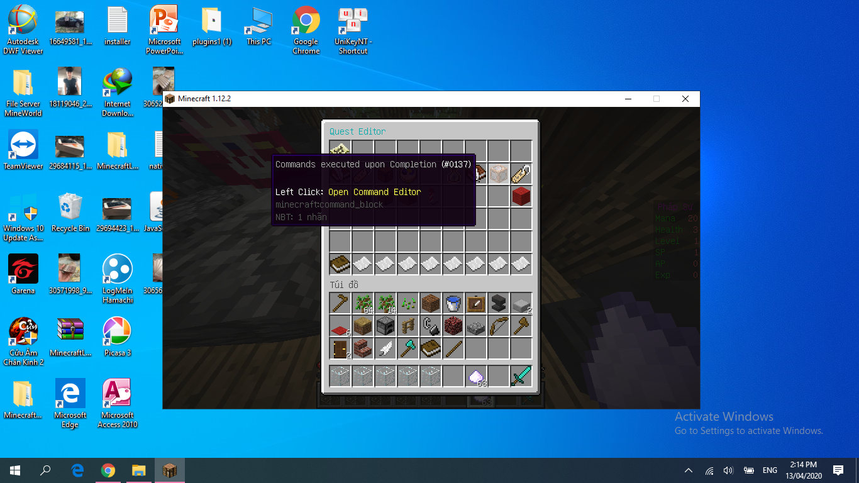This screenshot has height=483, width=859.
Task: Select the item frame in inventory
Action: [x=476, y=303]
